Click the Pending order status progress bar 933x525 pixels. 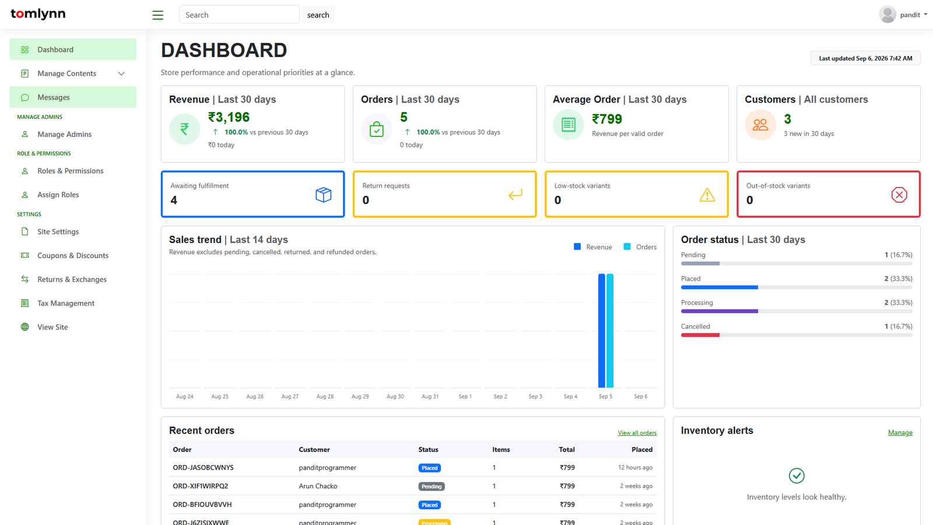[x=797, y=263]
